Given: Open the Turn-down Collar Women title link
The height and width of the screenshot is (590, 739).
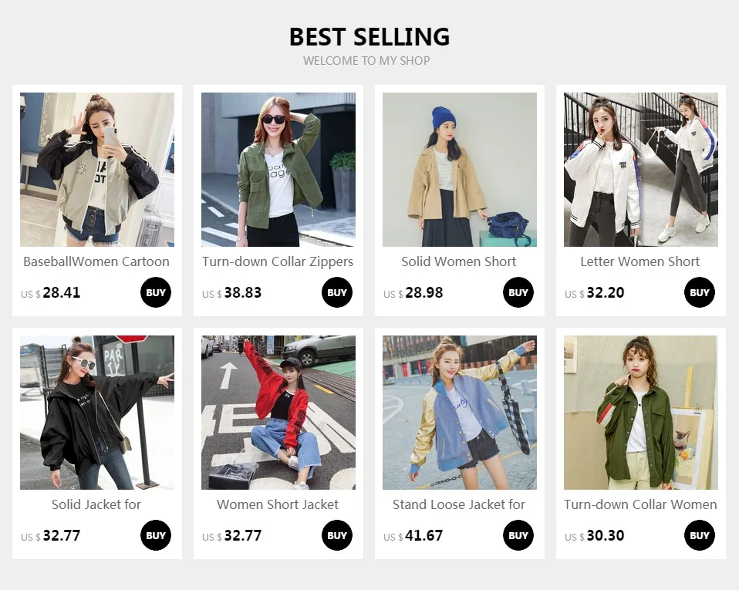Looking at the screenshot, I should tap(640, 504).
